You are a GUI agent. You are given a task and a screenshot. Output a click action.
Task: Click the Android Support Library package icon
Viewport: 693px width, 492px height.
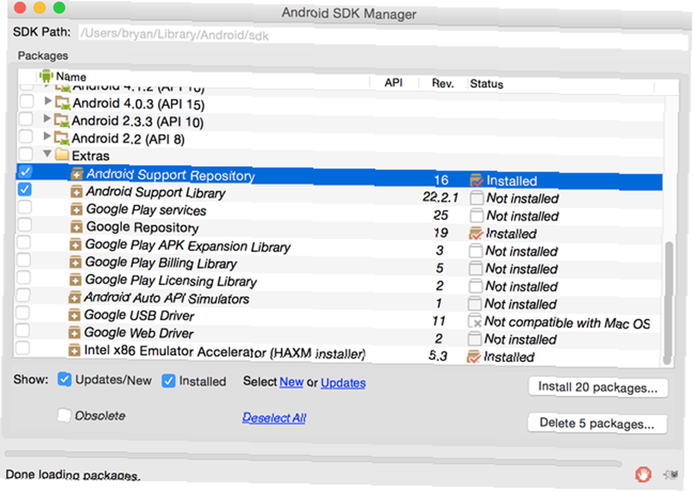click(x=76, y=192)
